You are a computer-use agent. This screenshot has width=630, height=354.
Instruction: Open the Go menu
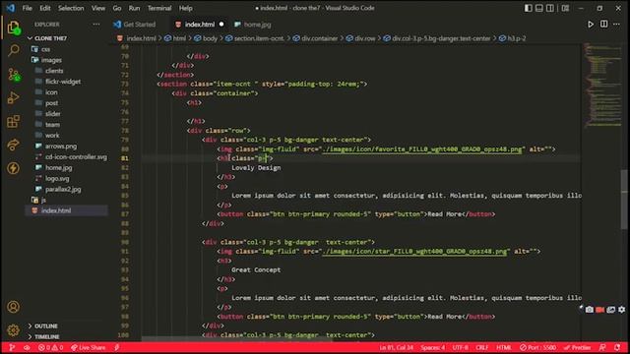117,8
